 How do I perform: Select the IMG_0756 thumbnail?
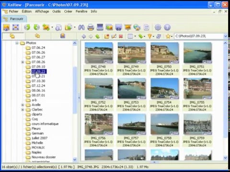pyautogui.click(x=98, y=124)
